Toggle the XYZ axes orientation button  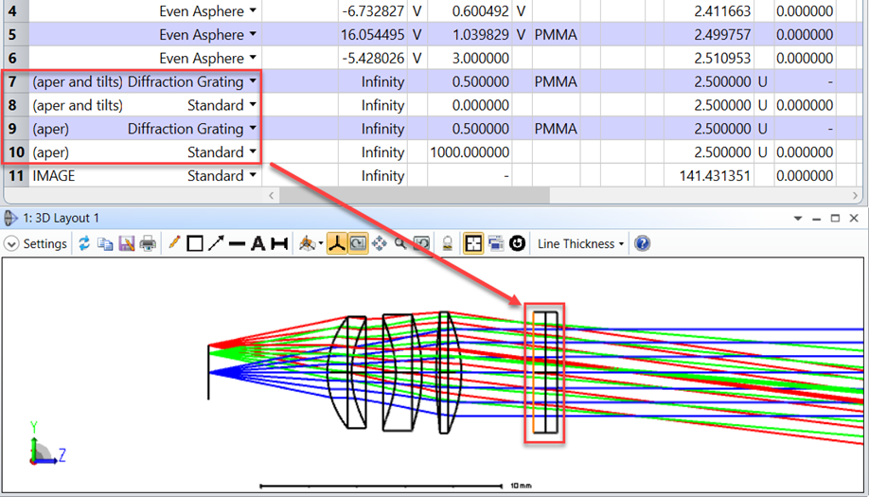click(x=337, y=244)
